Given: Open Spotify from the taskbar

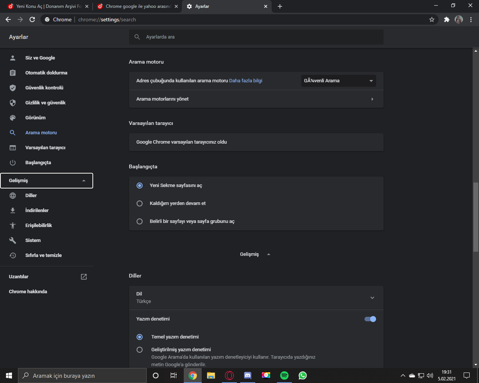Looking at the screenshot, I should [x=284, y=376].
